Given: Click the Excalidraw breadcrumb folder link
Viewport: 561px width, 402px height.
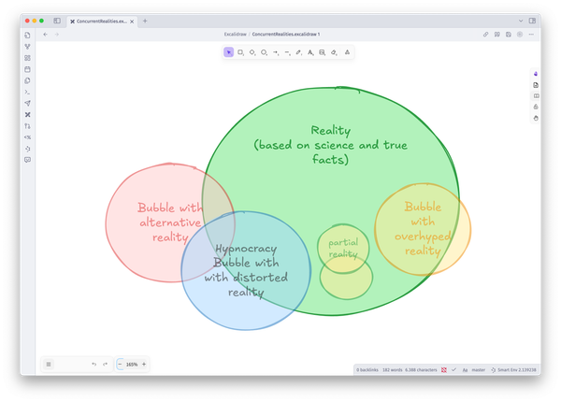Looking at the screenshot, I should 235,35.
